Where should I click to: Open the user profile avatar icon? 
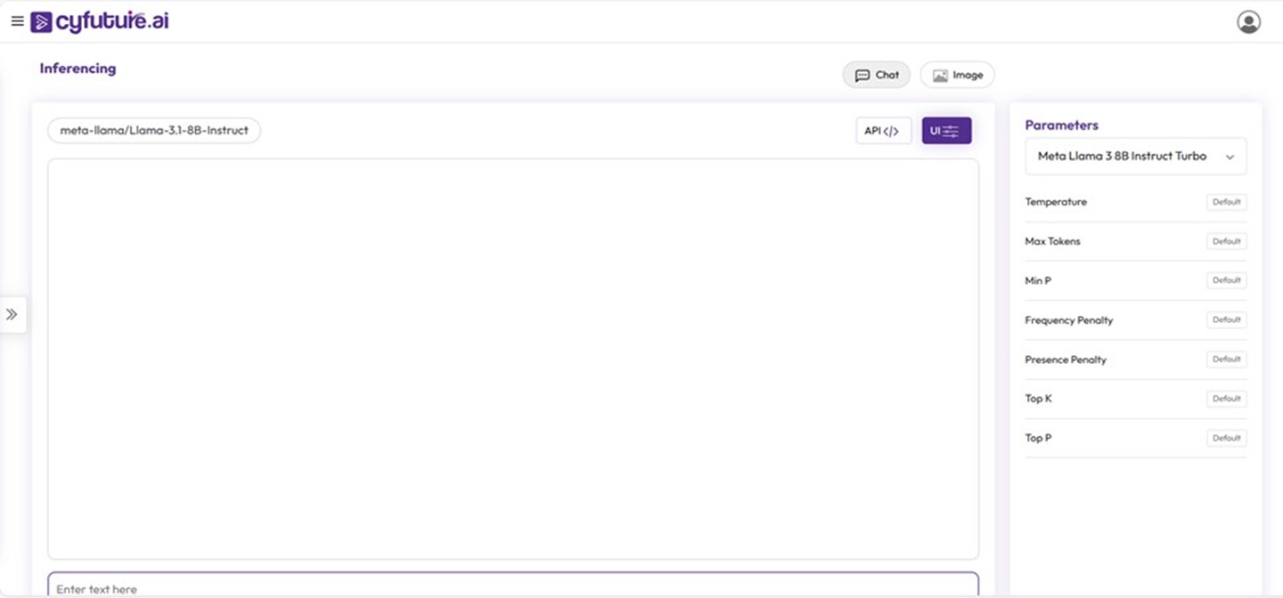point(1248,22)
